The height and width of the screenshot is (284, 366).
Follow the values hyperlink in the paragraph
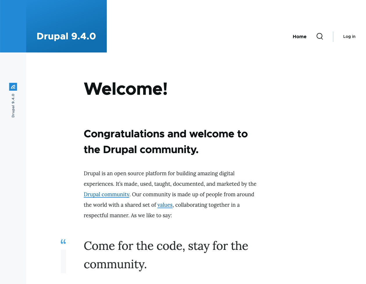click(165, 205)
